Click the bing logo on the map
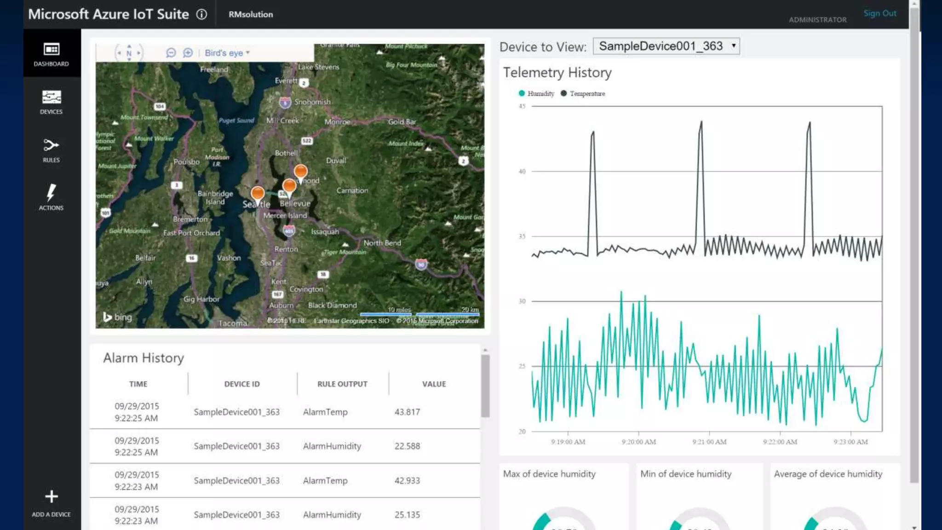Image resolution: width=942 pixels, height=530 pixels. [x=117, y=317]
